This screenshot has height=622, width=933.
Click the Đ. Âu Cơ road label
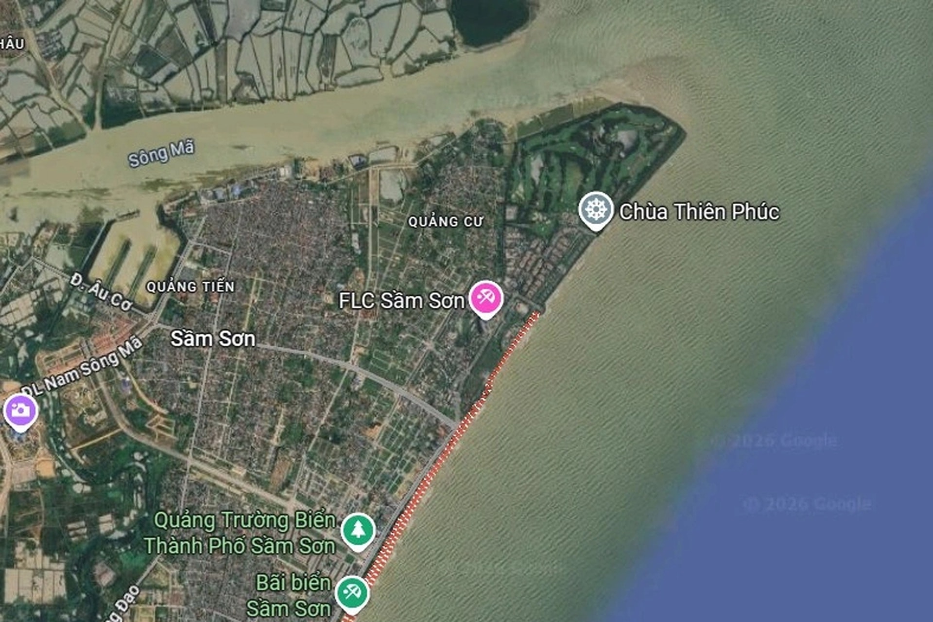101,292
